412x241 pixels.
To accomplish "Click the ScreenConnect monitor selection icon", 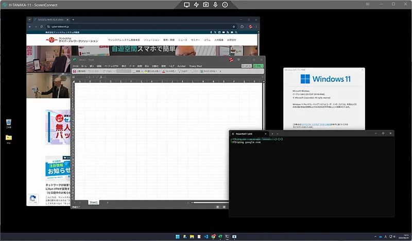I will click(x=187, y=5).
